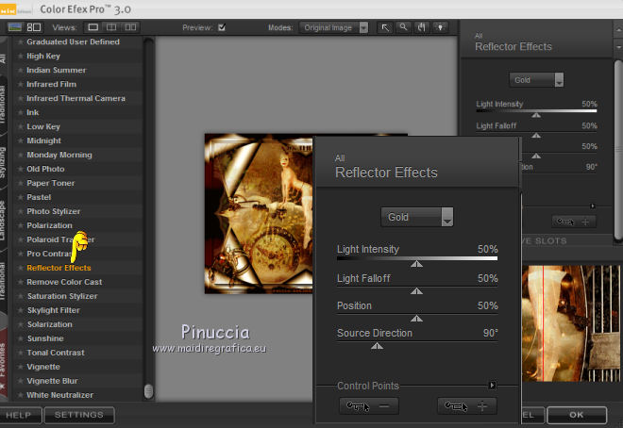Add a plus control point
623x428 pixels.
(467, 405)
